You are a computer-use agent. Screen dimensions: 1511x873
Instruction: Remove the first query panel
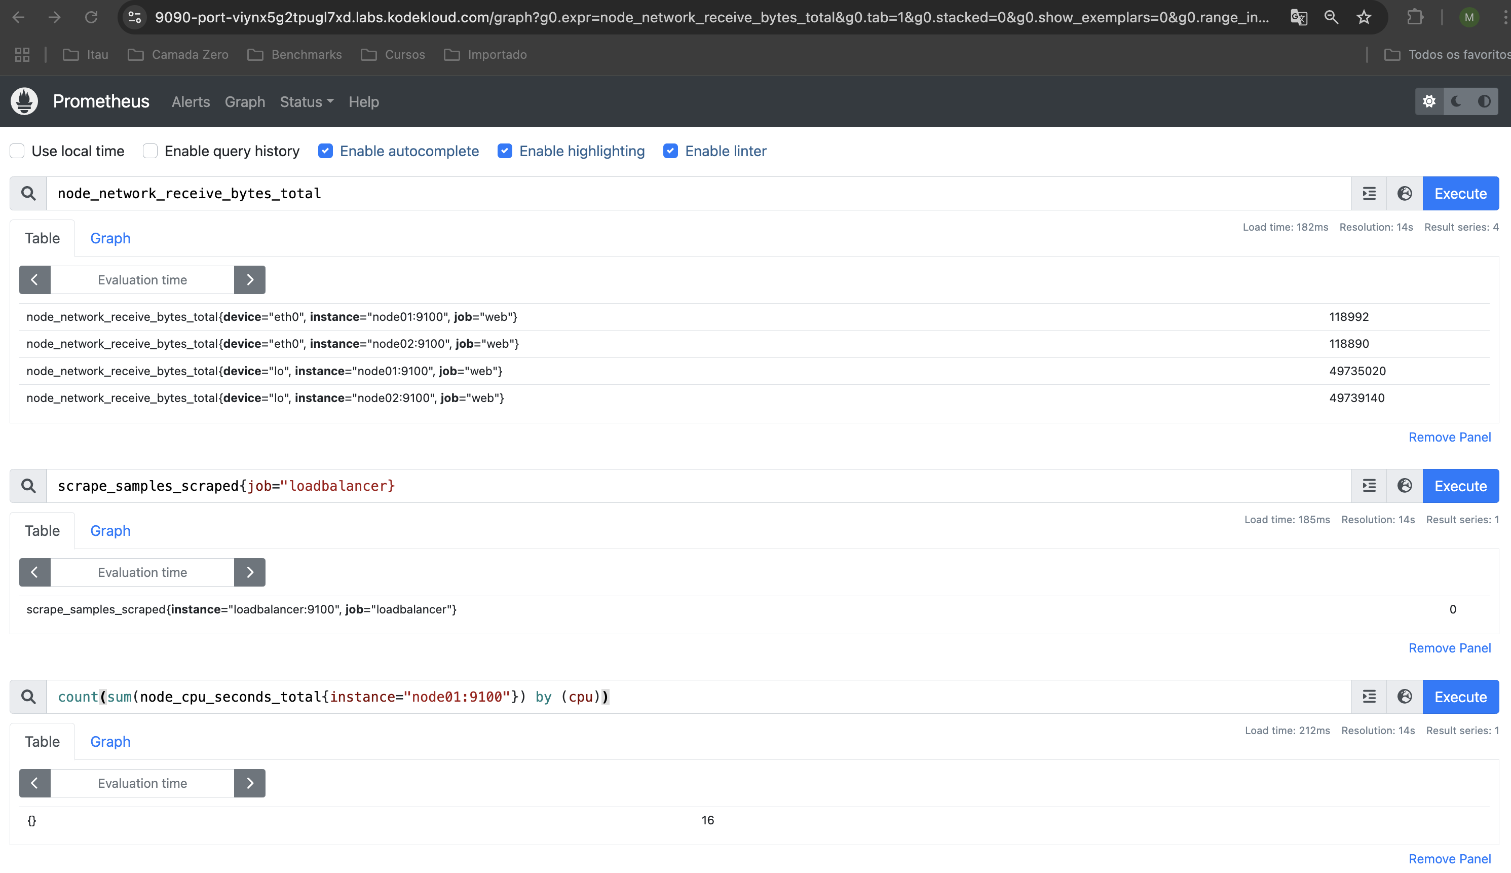[1449, 437]
